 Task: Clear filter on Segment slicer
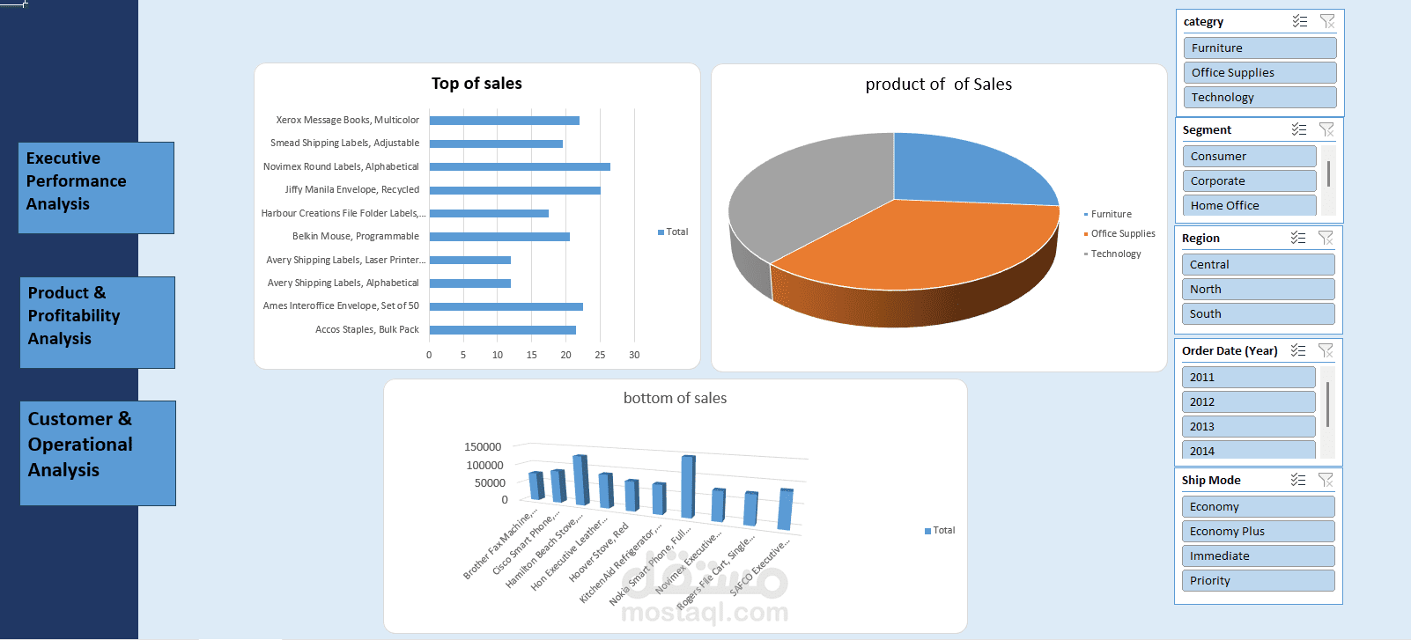(1326, 129)
